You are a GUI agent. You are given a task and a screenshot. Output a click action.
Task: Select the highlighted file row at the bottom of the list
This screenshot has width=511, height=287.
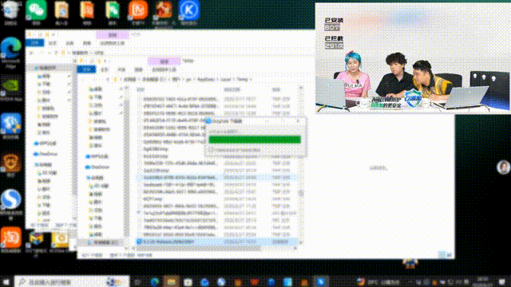216,242
